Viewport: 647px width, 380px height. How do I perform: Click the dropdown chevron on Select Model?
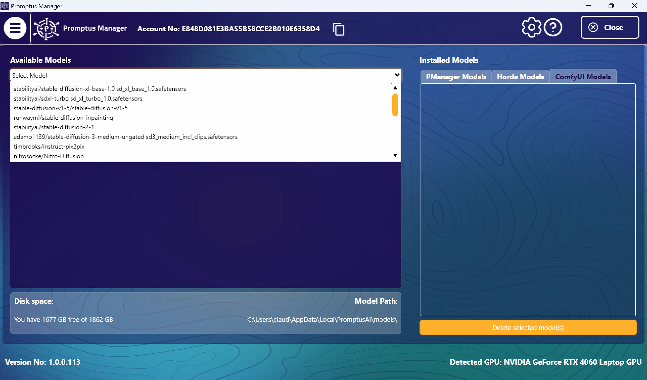[397, 75]
